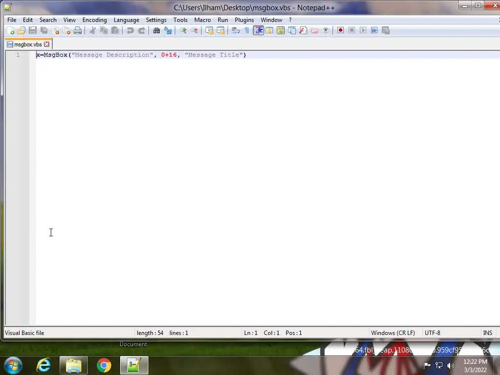This screenshot has width=500, height=375.
Task: Open a file via folder toolbar icon
Action: 21,31
